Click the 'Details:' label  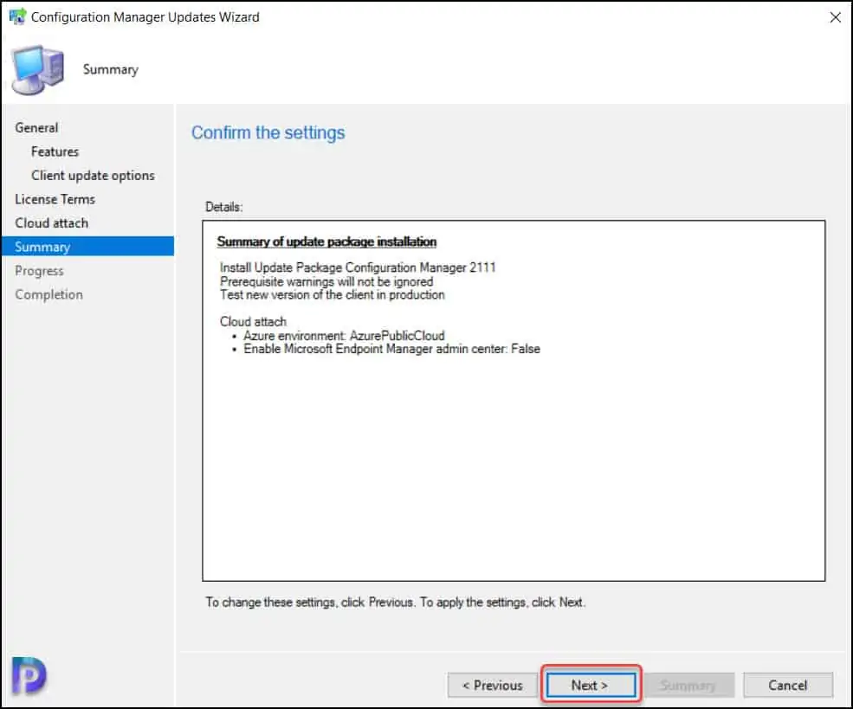(223, 207)
